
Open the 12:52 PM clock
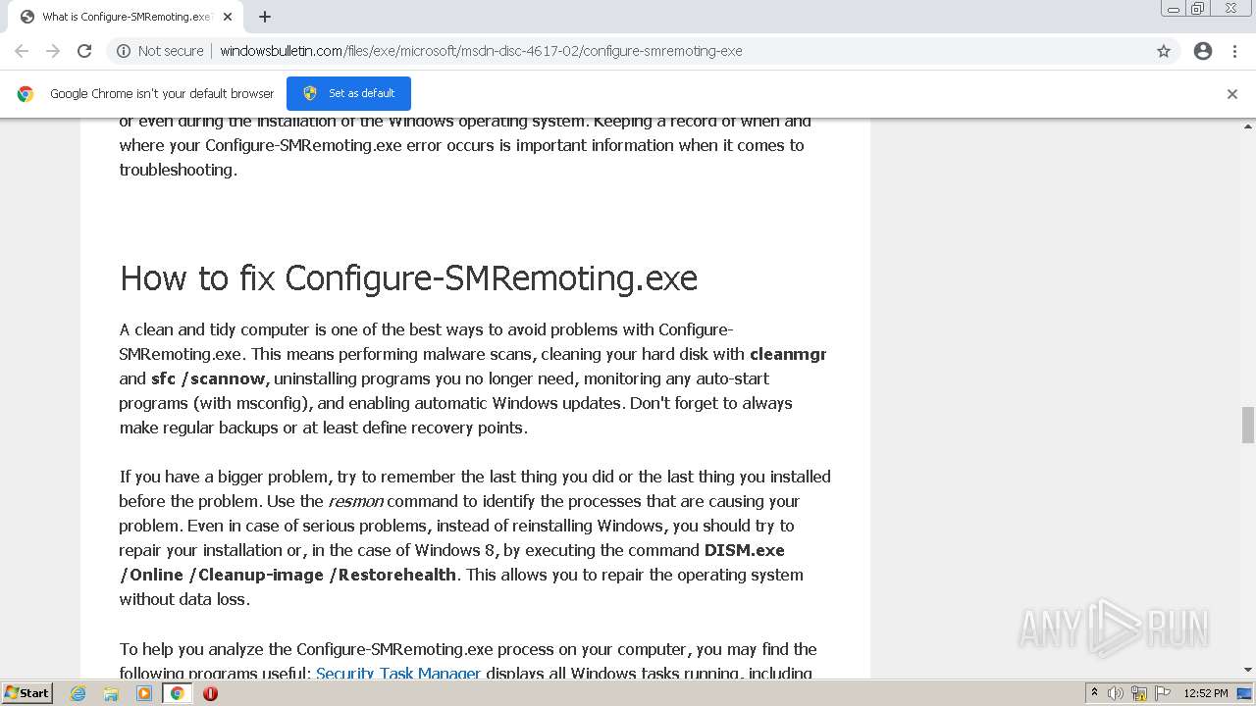pyautogui.click(x=1206, y=693)
